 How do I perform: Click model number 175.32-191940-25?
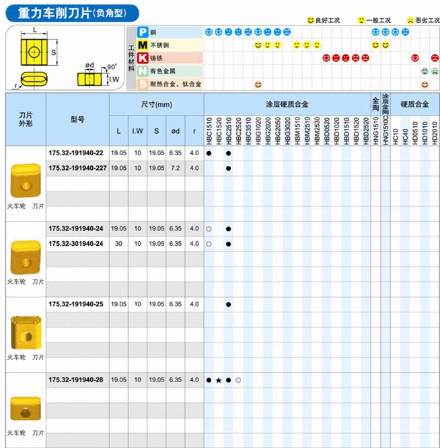tap(76, 304)
